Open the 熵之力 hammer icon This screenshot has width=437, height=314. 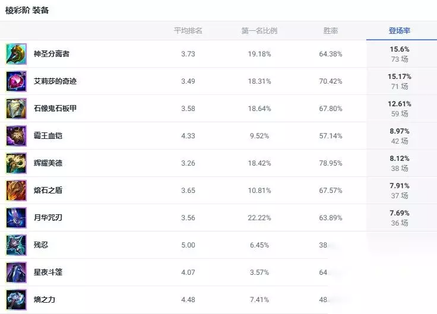[x=16, y=300]
